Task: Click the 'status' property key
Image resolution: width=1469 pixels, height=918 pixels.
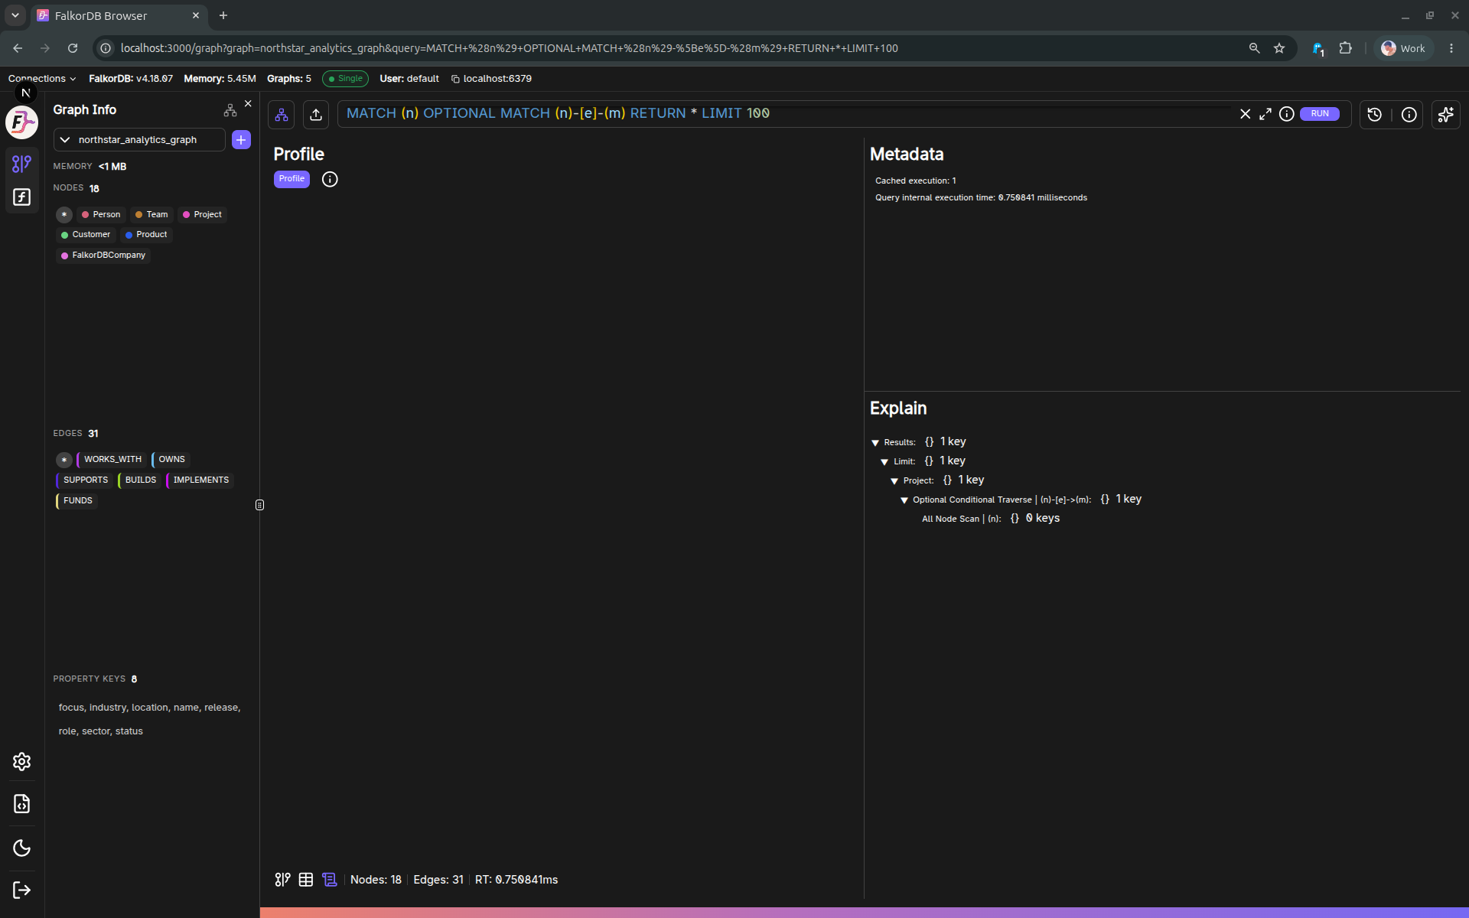Action: 129,731
